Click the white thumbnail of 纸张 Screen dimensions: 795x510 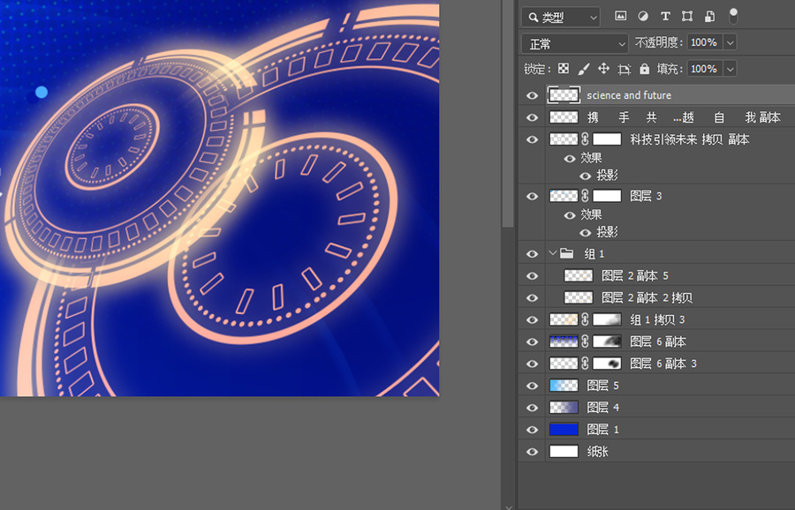point(564,452)
